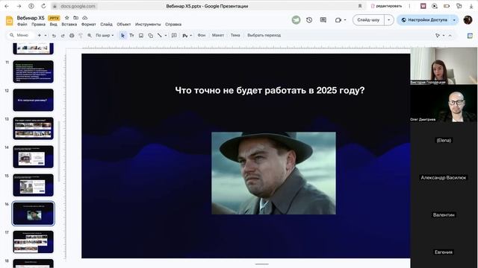Open the Слайд-шоу dropdown arrow

click(x=388, y=20)
